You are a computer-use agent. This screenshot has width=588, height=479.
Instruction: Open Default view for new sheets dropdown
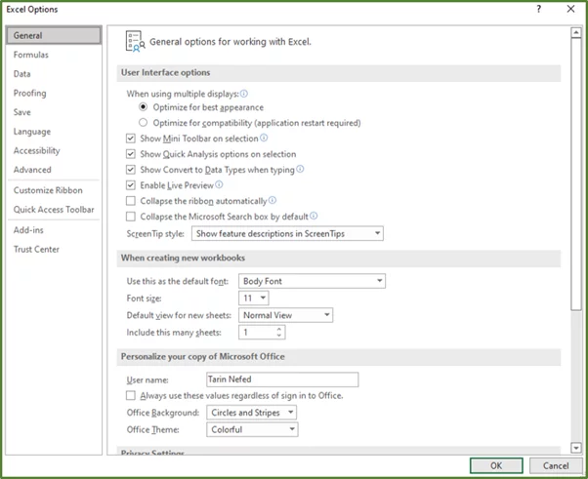(285, 315)
